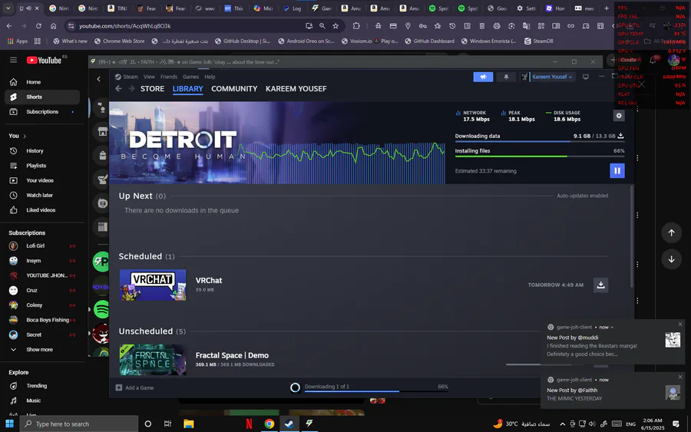Open the KAREEM YOUSEF profile tab

296,88
